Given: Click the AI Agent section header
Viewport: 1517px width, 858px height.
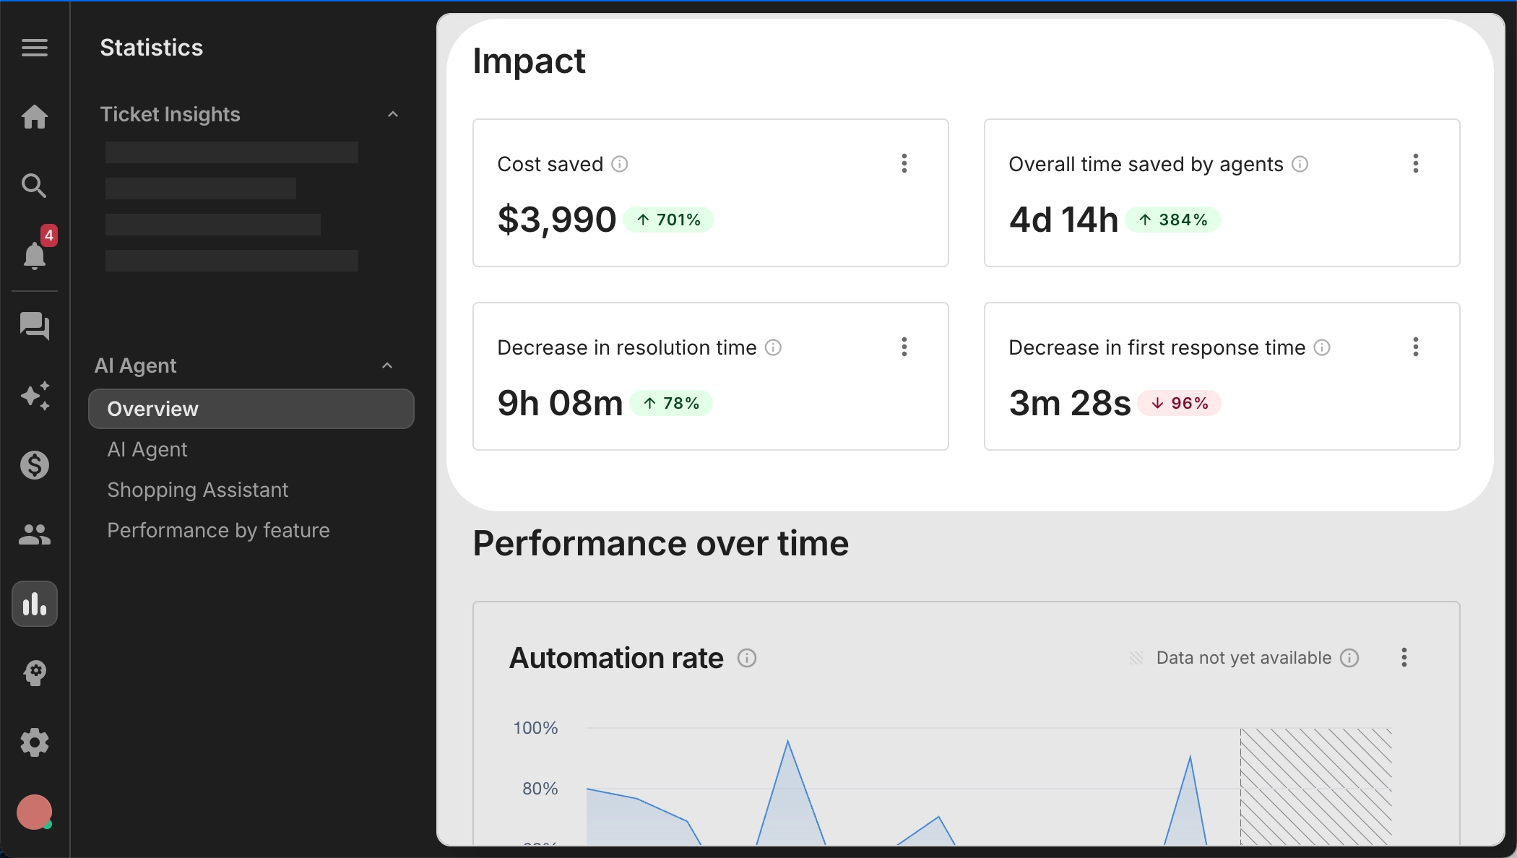Looking at the screenshot, I should (136, 365).
